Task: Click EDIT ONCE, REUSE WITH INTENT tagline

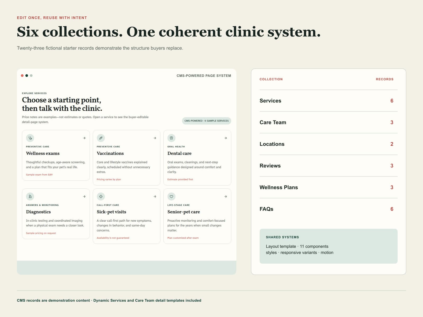Action: (x=52, y=18)
